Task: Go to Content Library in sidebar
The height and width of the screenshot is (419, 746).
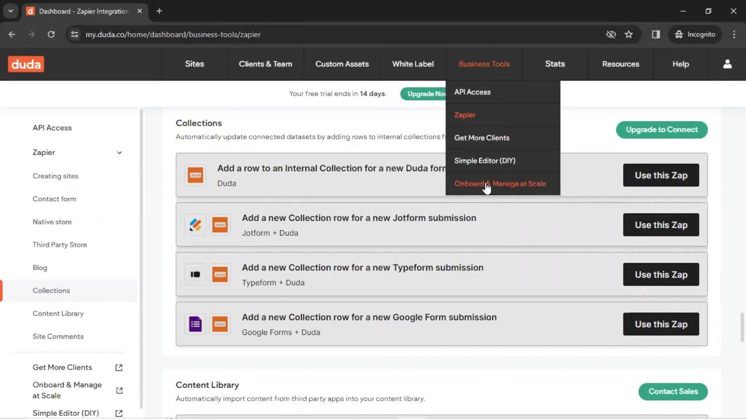Action: [x=58, y=313]
